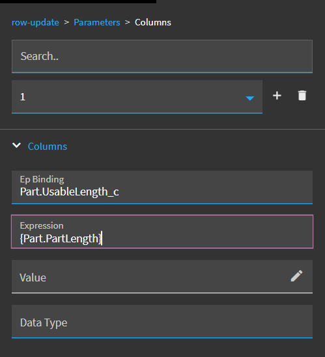Edit the Ep Binding field Part.UsableLength_c
Screen dimensions: 325x357
(x=162, y=187)
